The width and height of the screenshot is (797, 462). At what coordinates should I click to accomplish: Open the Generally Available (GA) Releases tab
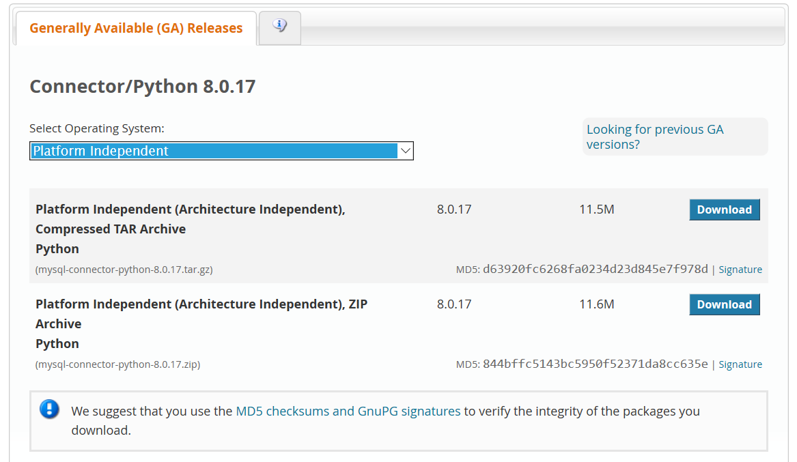(x=136, y=29)
